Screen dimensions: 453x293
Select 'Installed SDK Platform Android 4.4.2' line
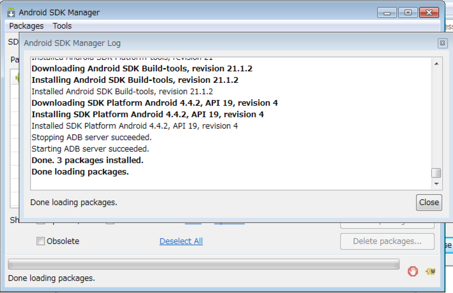coord(135,126)
